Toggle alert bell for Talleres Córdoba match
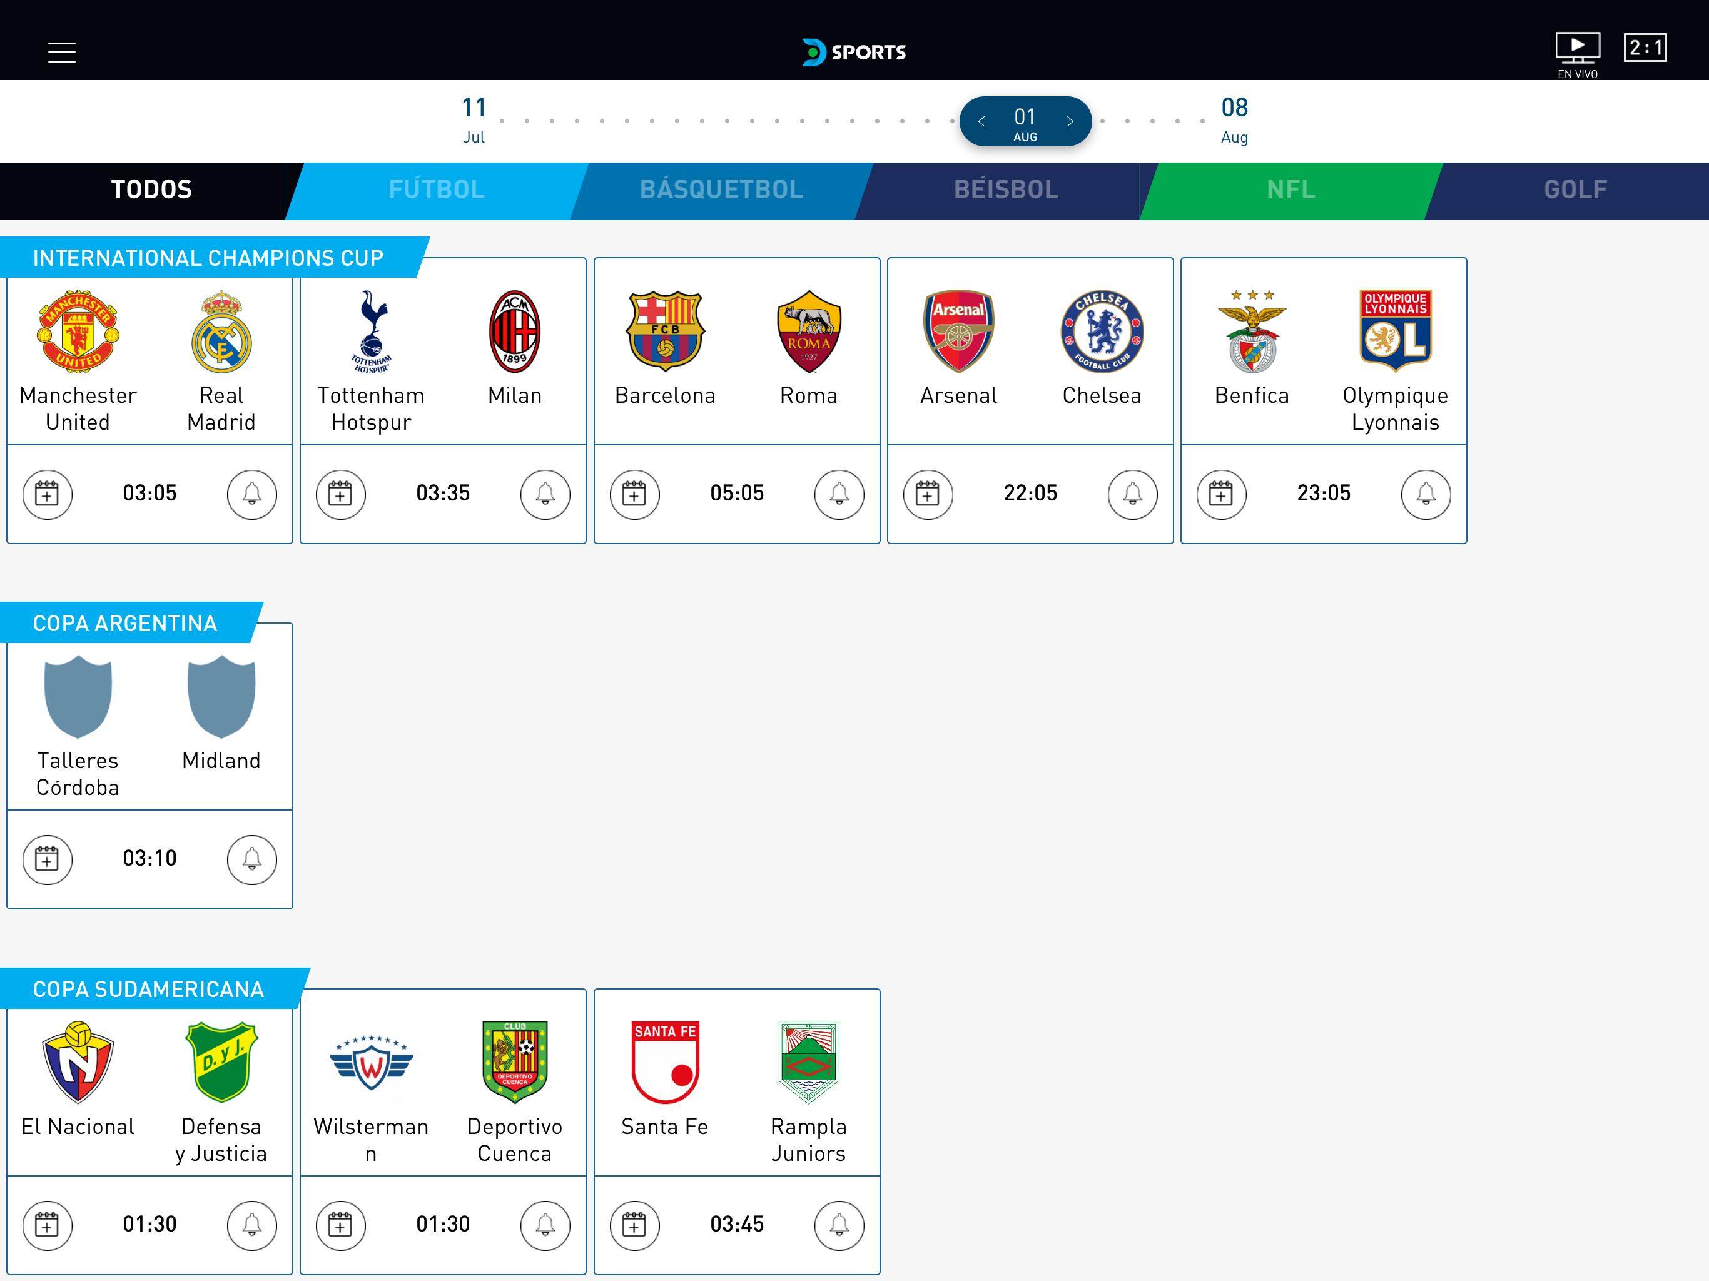 click(x=252, y=860)
